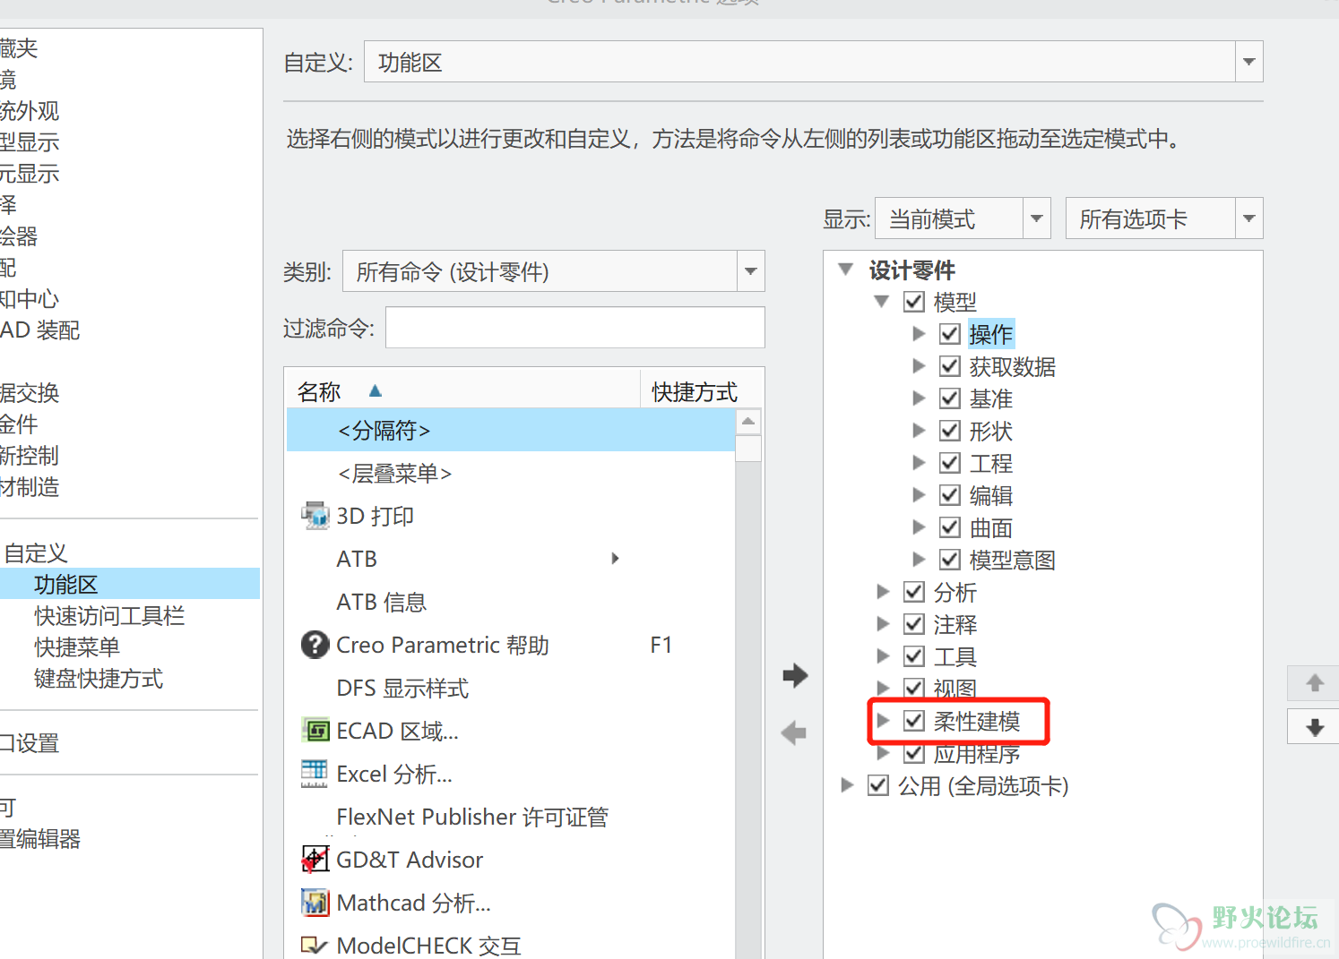Toggle the 公用 (全局选项卡) checkbox

878,786
